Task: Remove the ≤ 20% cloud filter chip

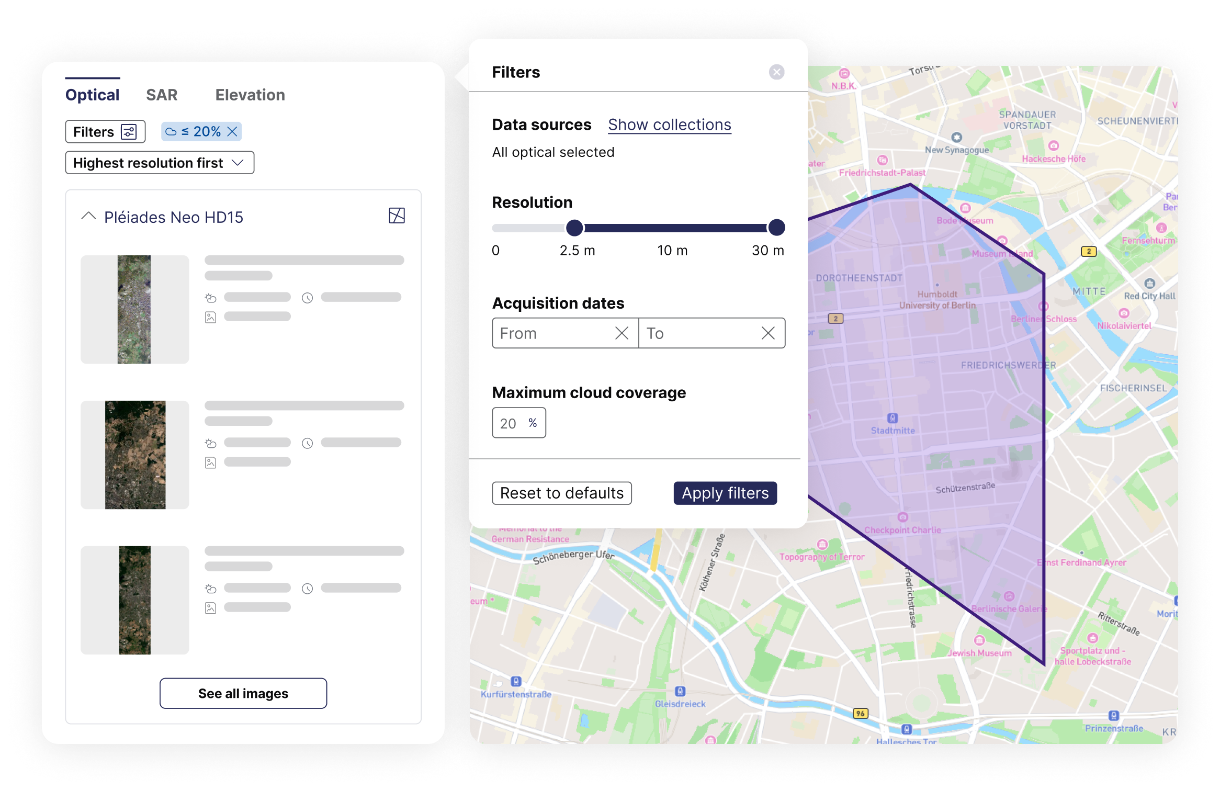Action: (x=232, y=132)
